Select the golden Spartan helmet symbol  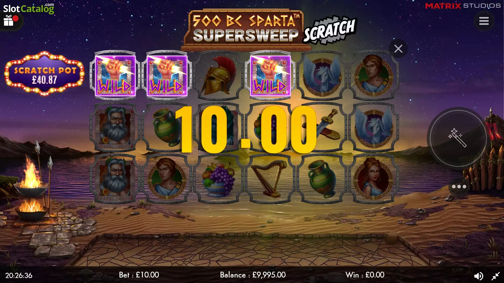(x=218, y=76)
